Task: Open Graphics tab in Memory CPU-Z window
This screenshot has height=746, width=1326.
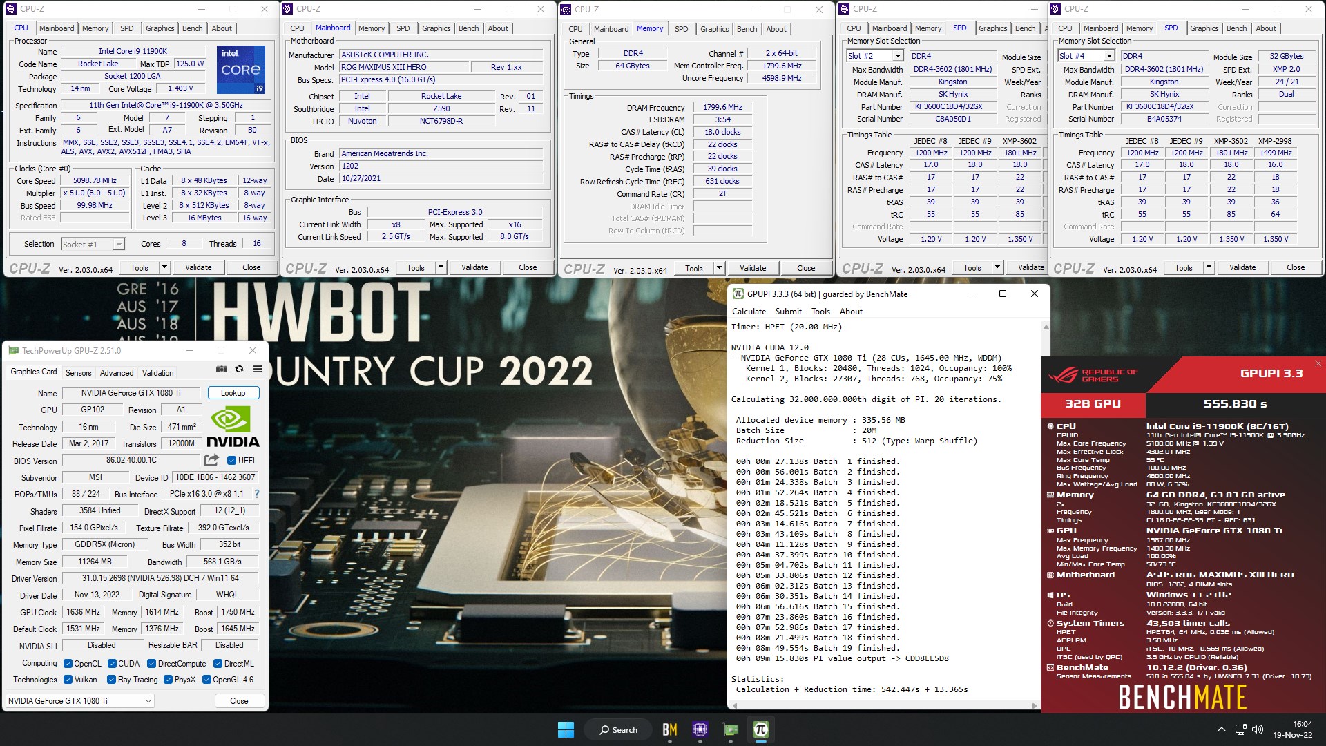Action: click(x=714, y=29)
